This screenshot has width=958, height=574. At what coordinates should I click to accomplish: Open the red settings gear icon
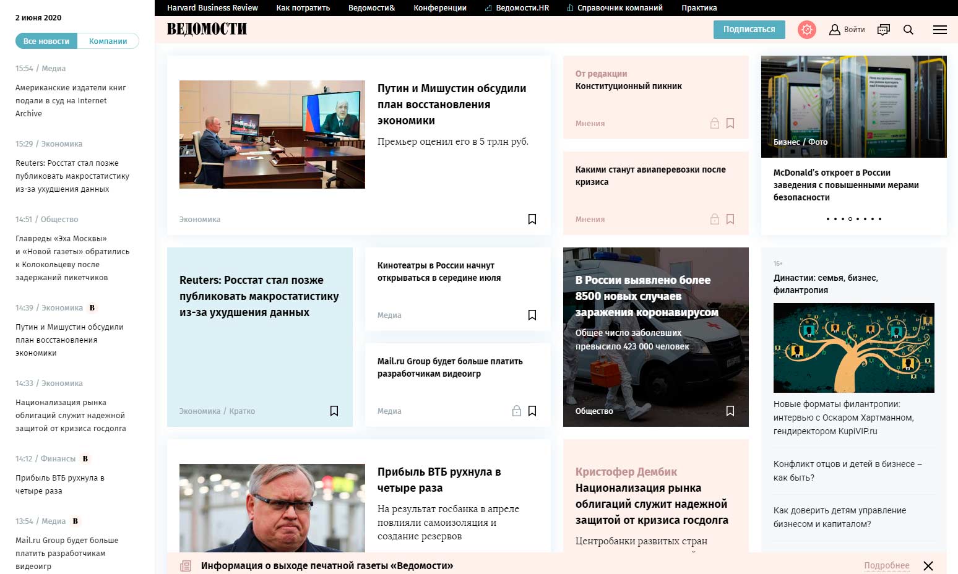807,30
